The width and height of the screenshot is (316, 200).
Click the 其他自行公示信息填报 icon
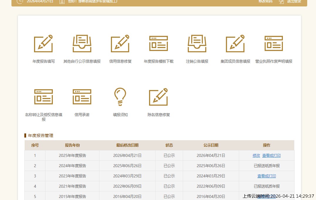coord(82,44)
